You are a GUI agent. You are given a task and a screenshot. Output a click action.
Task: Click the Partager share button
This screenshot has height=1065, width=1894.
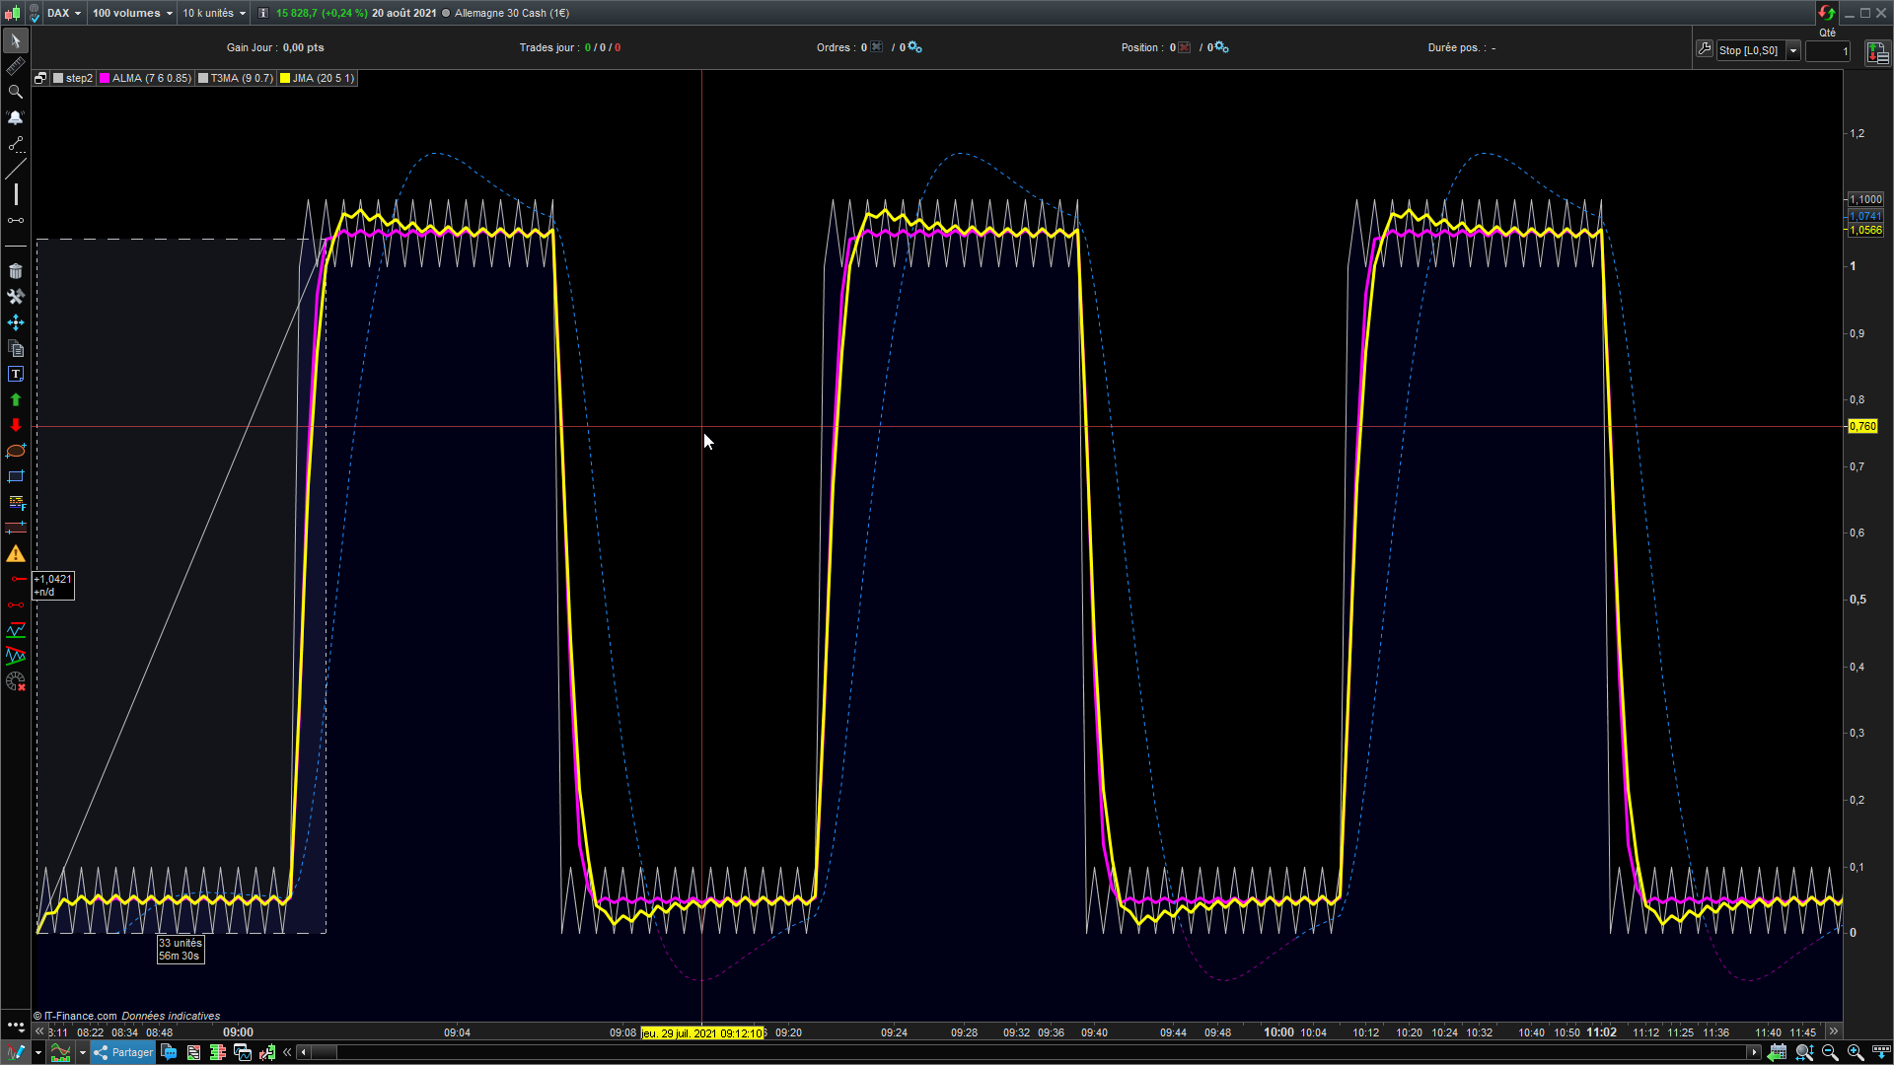coord(123,1052)
